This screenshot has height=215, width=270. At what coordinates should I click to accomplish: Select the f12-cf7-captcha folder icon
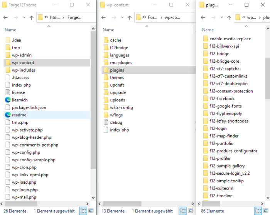[x=205, y=68]
